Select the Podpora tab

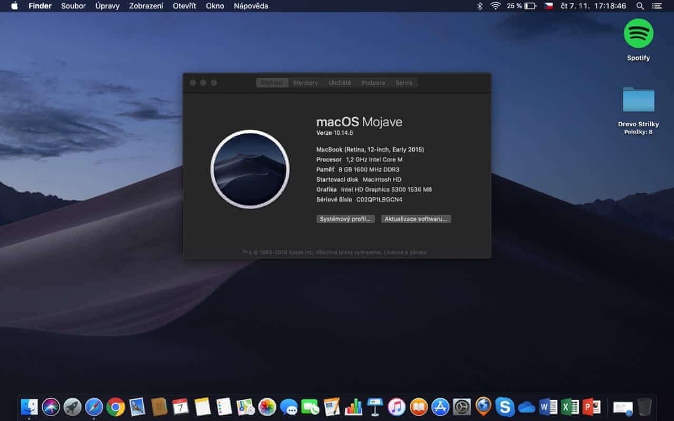click(373, 83)
